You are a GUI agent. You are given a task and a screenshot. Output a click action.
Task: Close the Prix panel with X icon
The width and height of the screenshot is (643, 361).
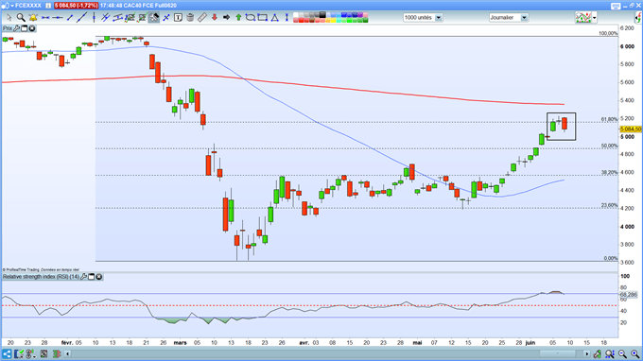tap(31, 28)
